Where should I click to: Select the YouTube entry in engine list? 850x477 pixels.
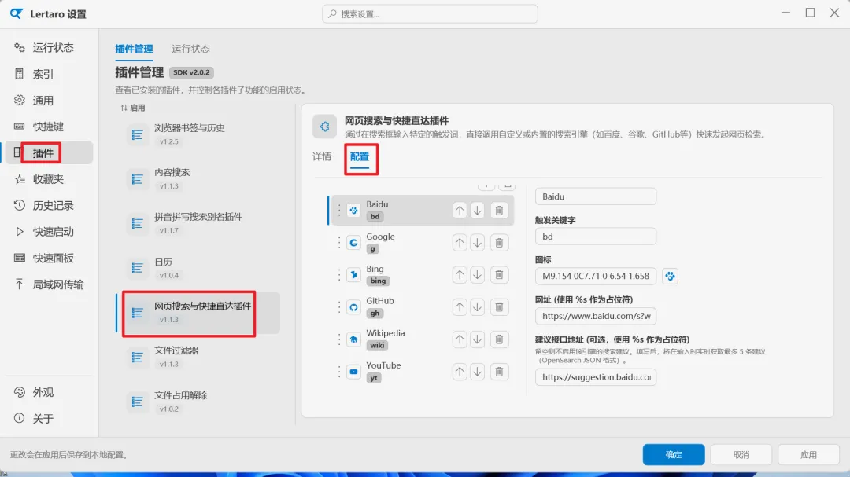click(x=423, y=372)
